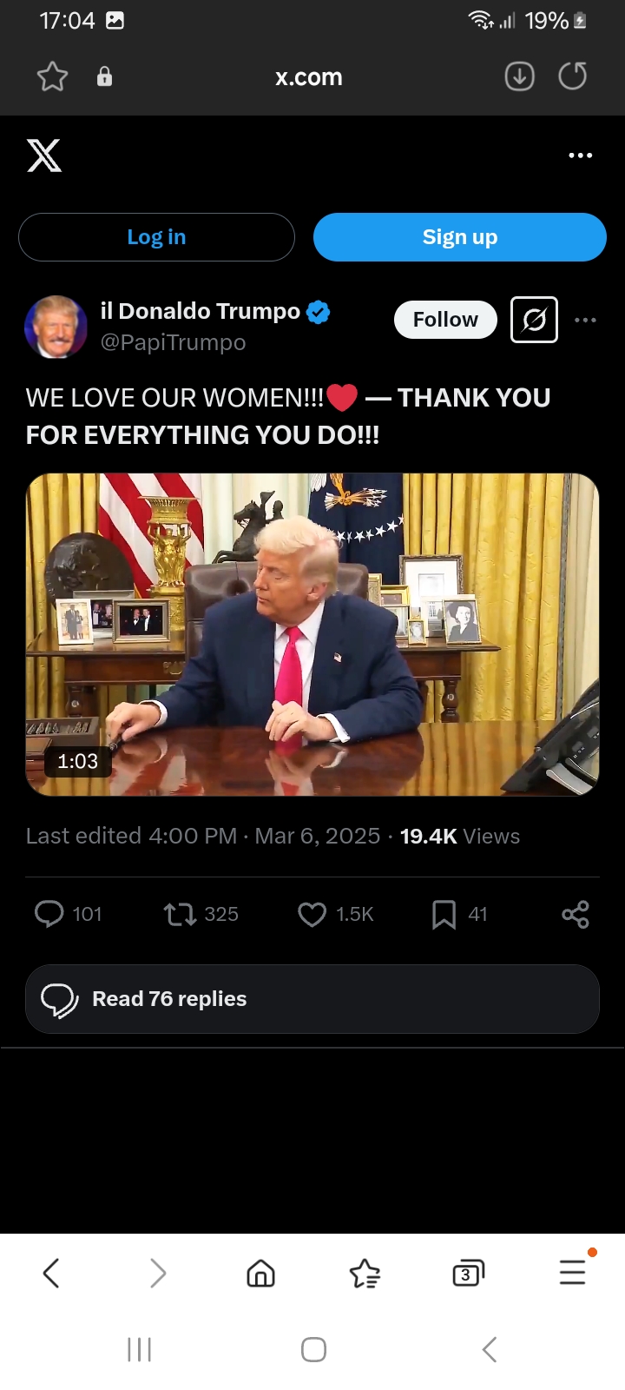Open il Donaldo Trumpo profile avatar
The image size is (625, 1390).
coord(56,327)
